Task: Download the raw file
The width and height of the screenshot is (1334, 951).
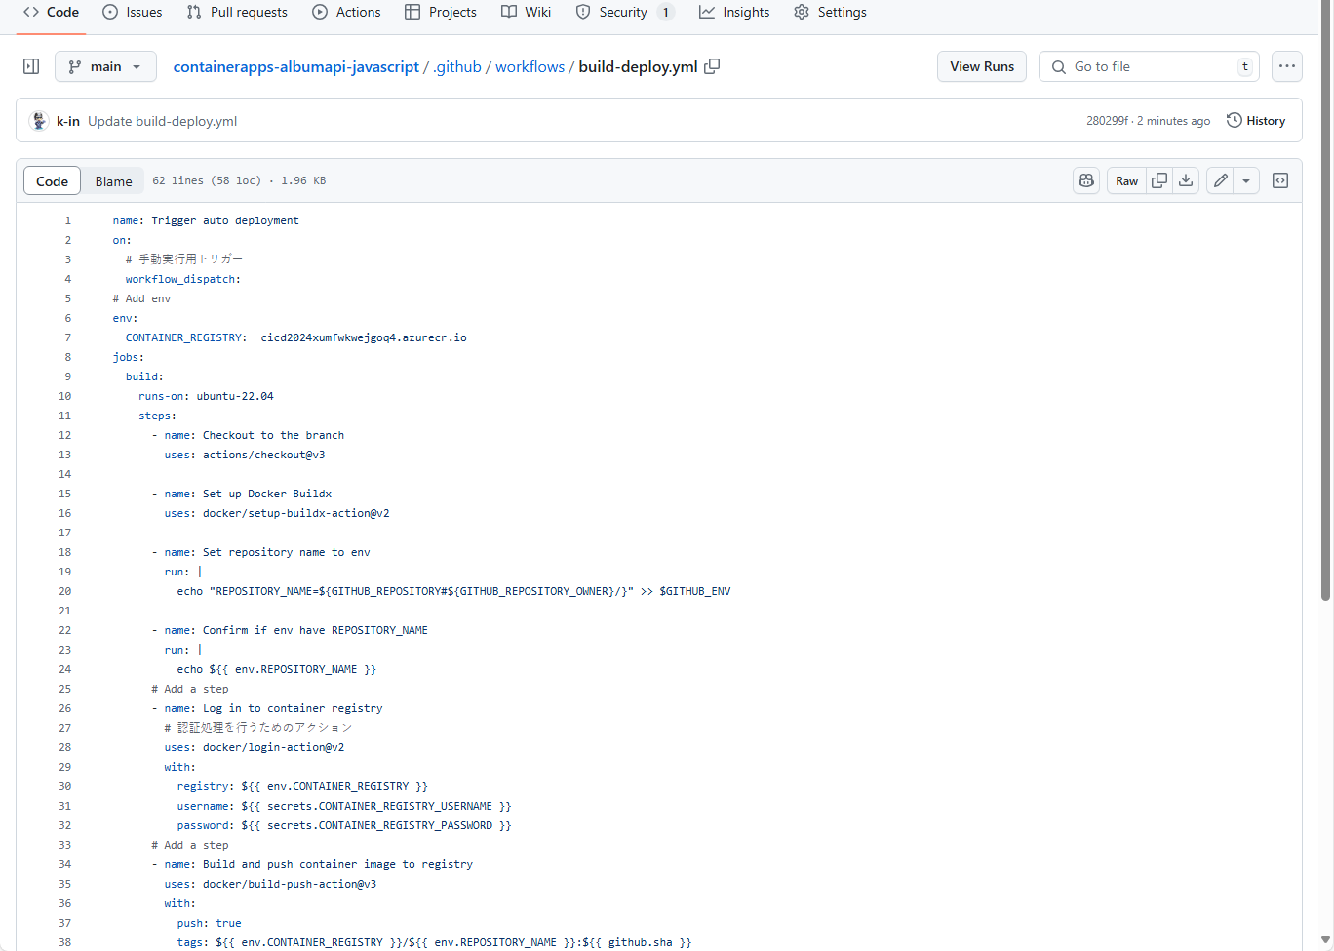Action: 1186,180
